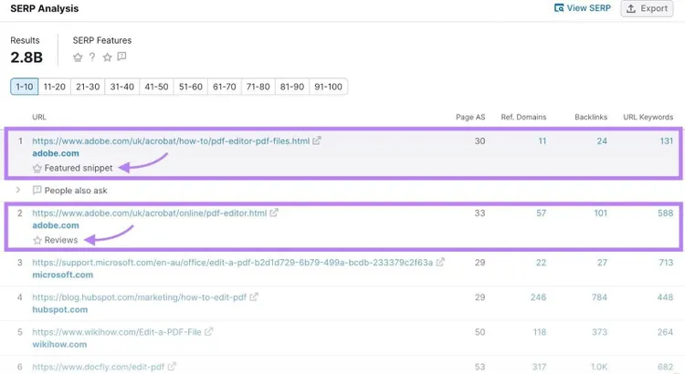This screenshot has height=374, width=685.
Task: Open the wikihow.com Edit-a-PDF-File URL
Action: (117, 332)
